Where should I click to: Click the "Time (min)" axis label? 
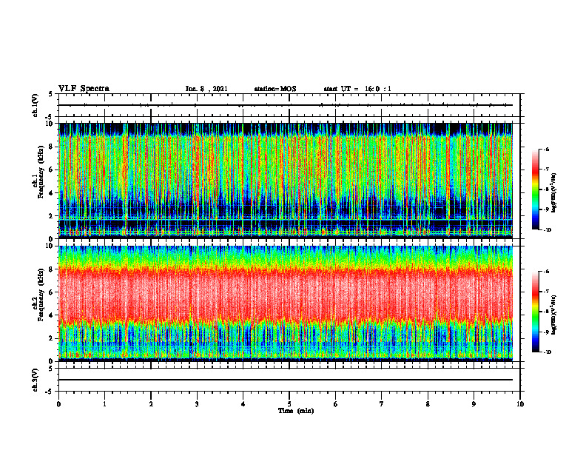(x=296, y=411)
